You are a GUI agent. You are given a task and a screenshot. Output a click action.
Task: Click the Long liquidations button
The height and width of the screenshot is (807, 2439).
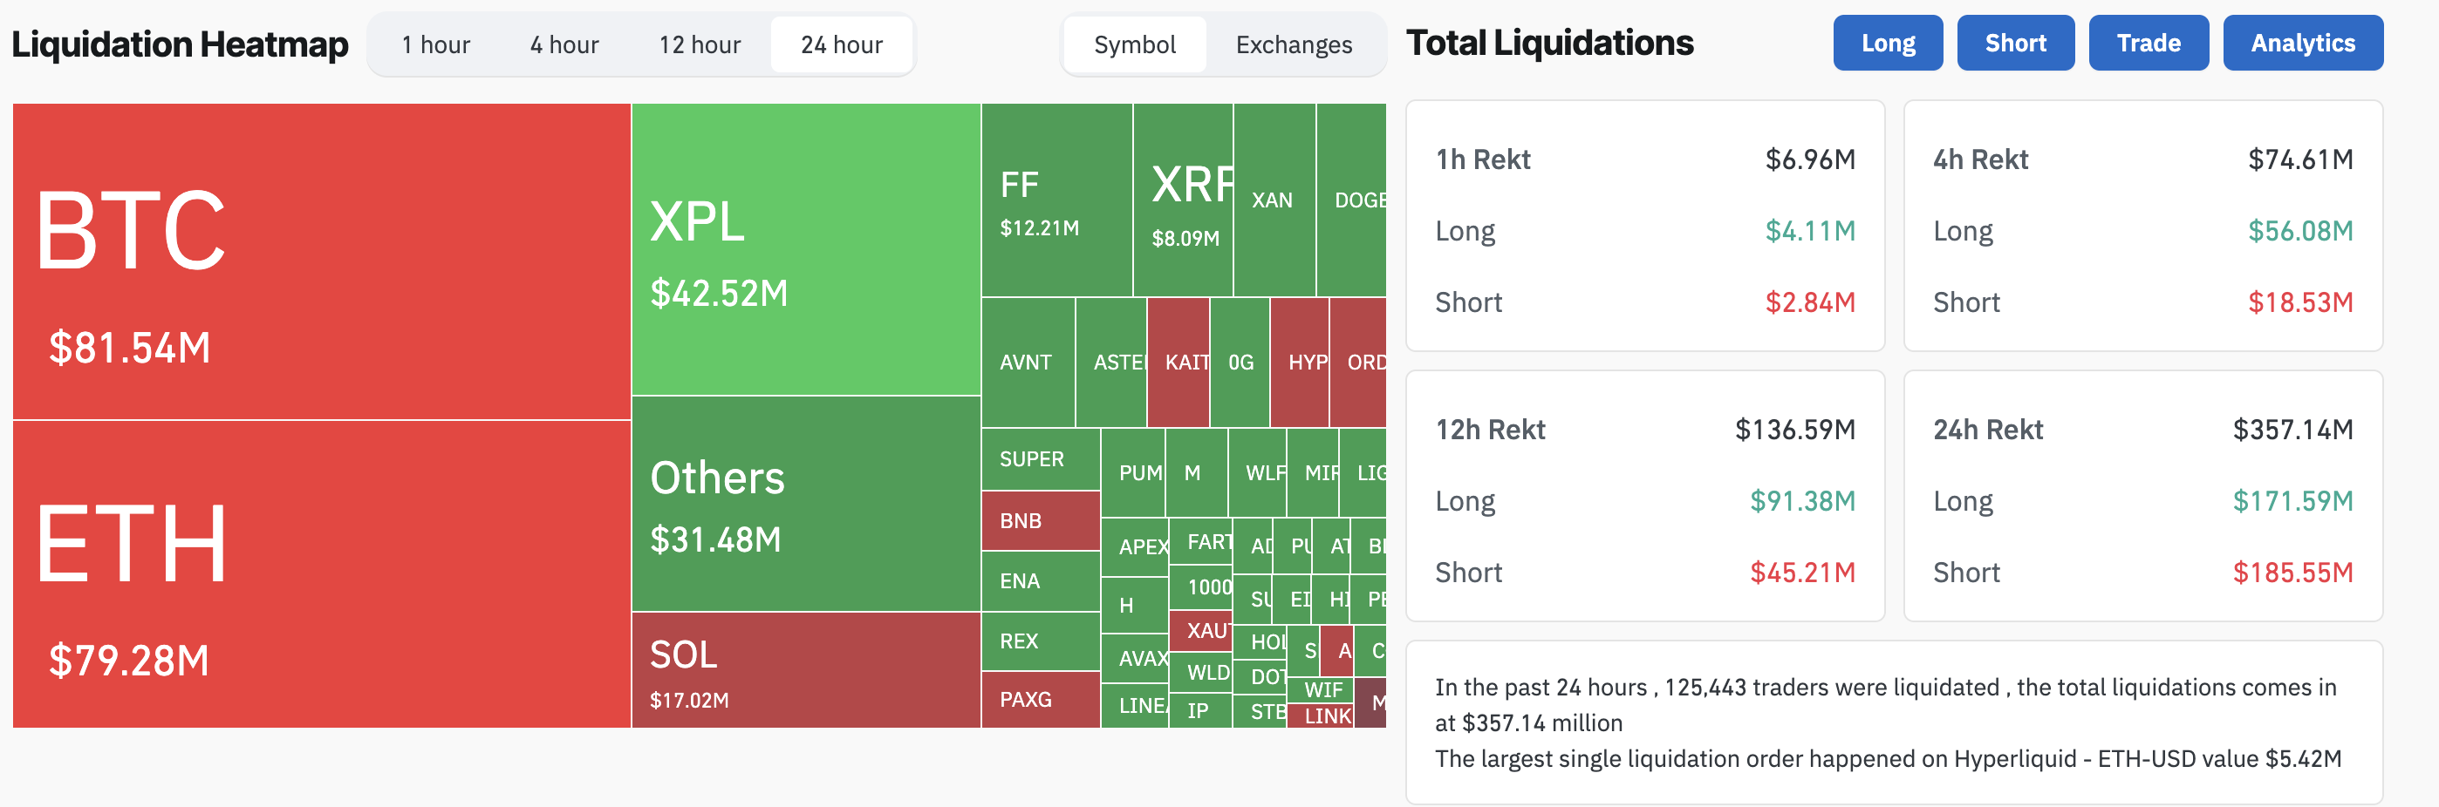pyautogui.click(x=1887, y=43)
